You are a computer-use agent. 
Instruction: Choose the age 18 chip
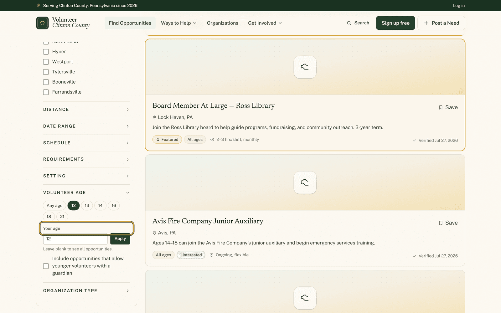[x=49, y=217]
